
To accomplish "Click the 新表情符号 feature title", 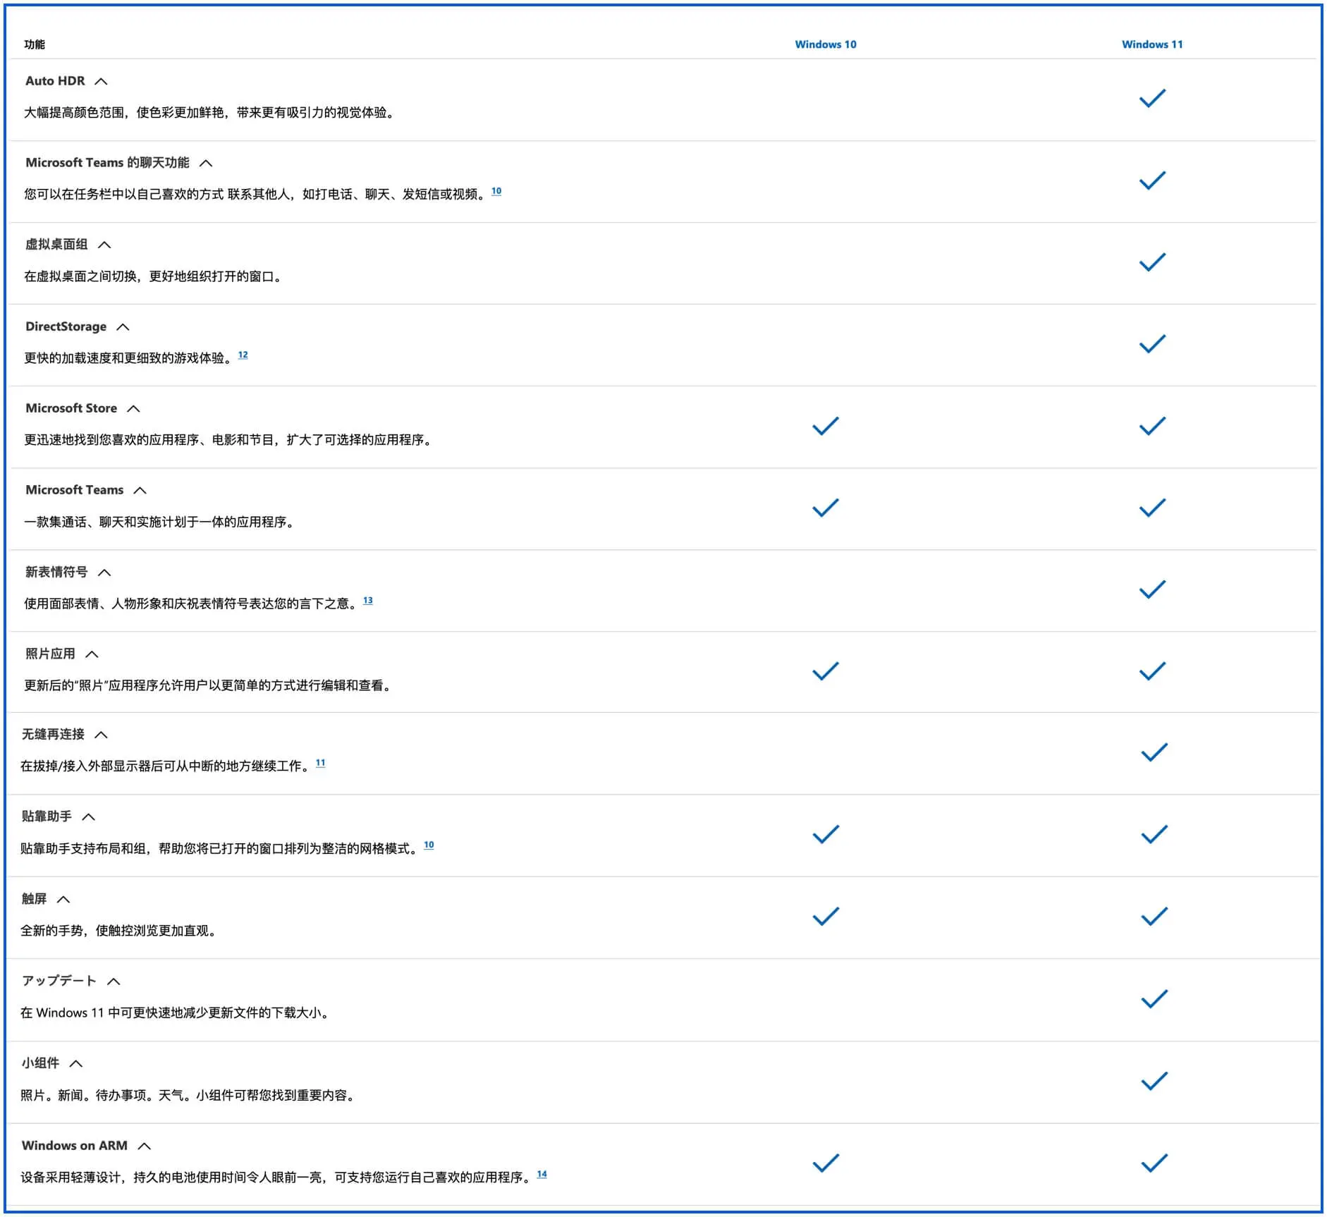I will [56, 572].
